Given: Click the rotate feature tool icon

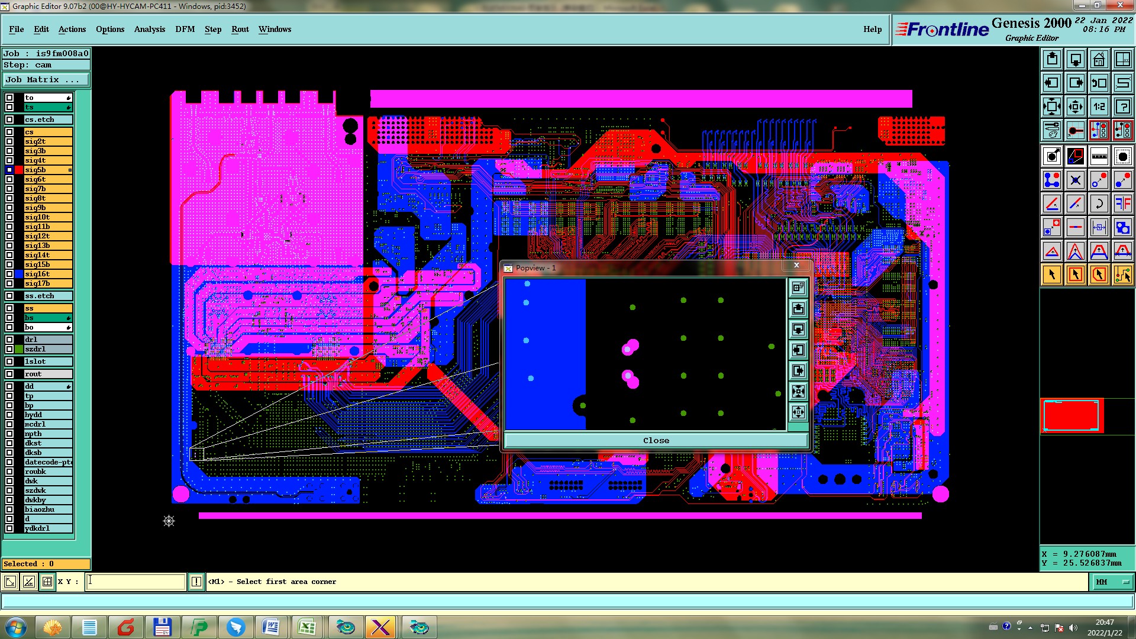Looking at the screenshot, I should coord(1099,204).
